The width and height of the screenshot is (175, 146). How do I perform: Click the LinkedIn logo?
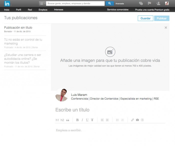[7, 3]
